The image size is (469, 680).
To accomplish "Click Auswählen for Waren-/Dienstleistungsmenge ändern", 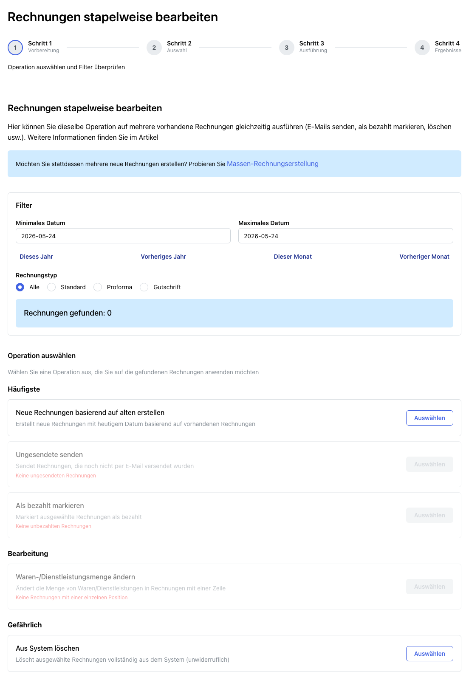I will tap(429, 587).
